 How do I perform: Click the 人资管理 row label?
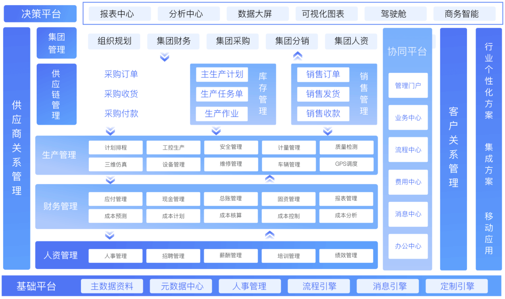[61, 255]
